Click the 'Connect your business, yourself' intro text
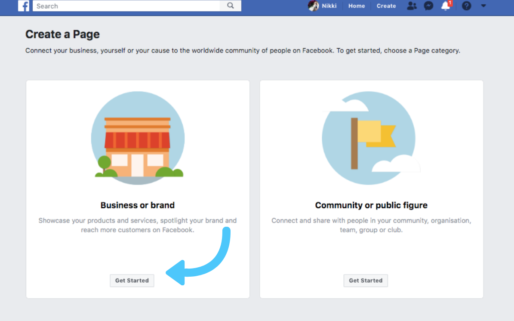 pos(243,50)
